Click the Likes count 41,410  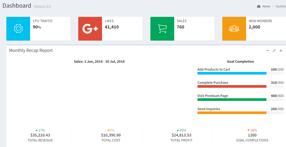pyautogui.click(x=112, y=27)
